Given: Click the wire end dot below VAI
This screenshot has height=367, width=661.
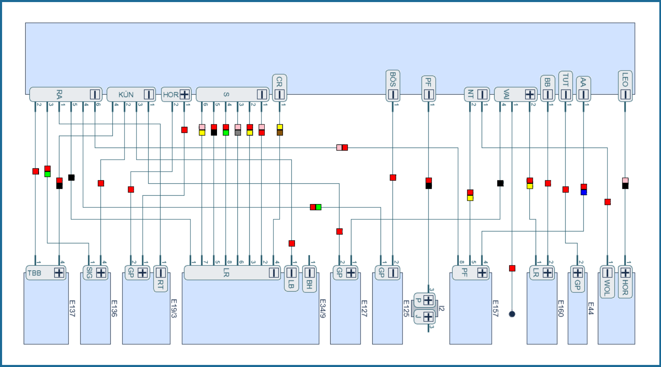Looking at the screenshot, I should (512, 314).
